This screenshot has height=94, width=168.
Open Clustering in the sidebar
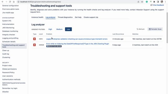(6, 57)
